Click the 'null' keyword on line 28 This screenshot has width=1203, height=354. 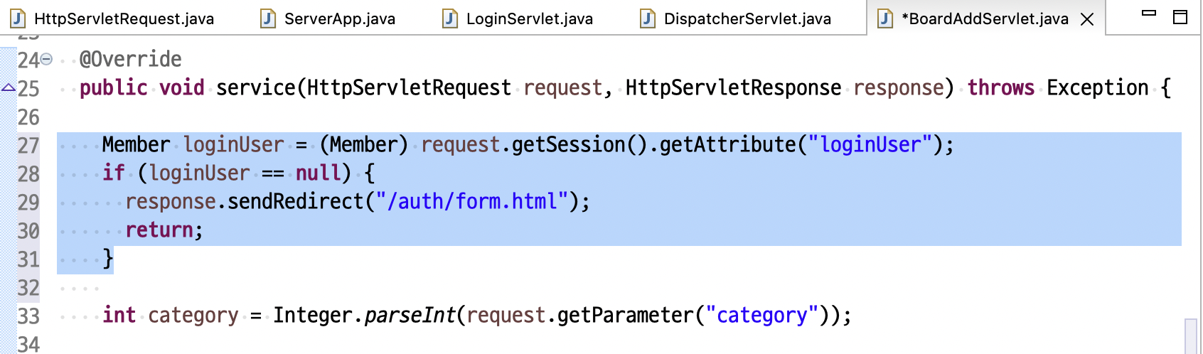point(318,173)
